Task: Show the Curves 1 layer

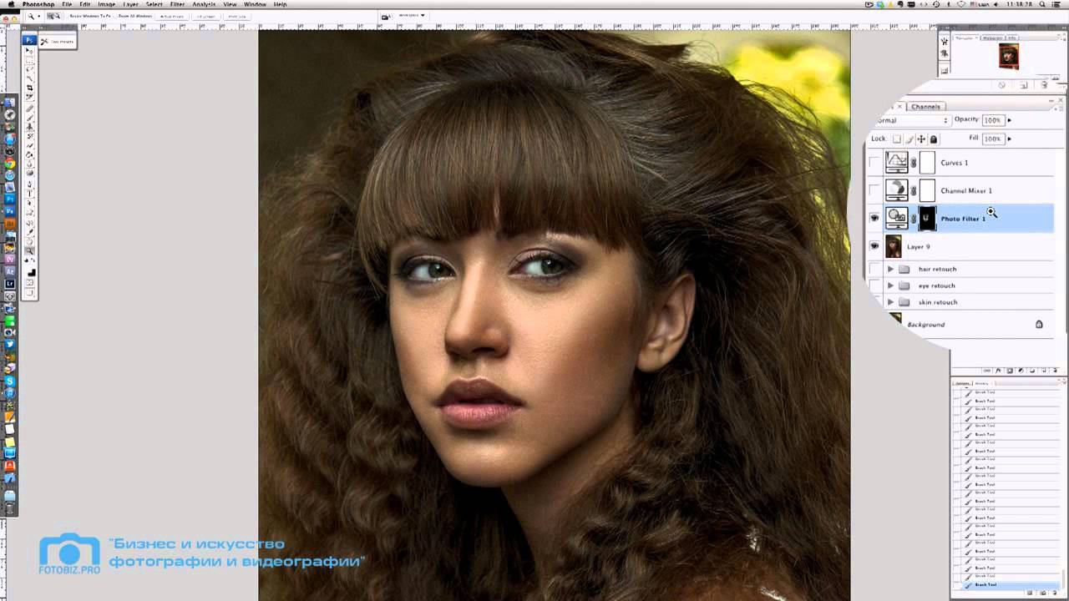Action: 874,163
